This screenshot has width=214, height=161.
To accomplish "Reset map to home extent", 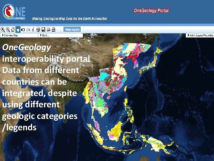I will (13, 30).
